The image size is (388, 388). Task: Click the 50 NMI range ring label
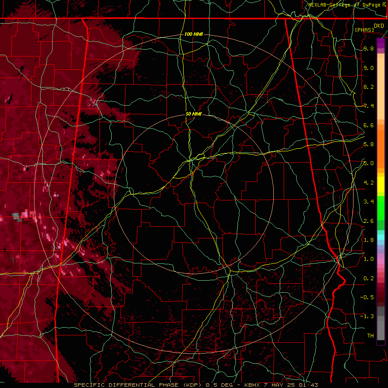194,114
